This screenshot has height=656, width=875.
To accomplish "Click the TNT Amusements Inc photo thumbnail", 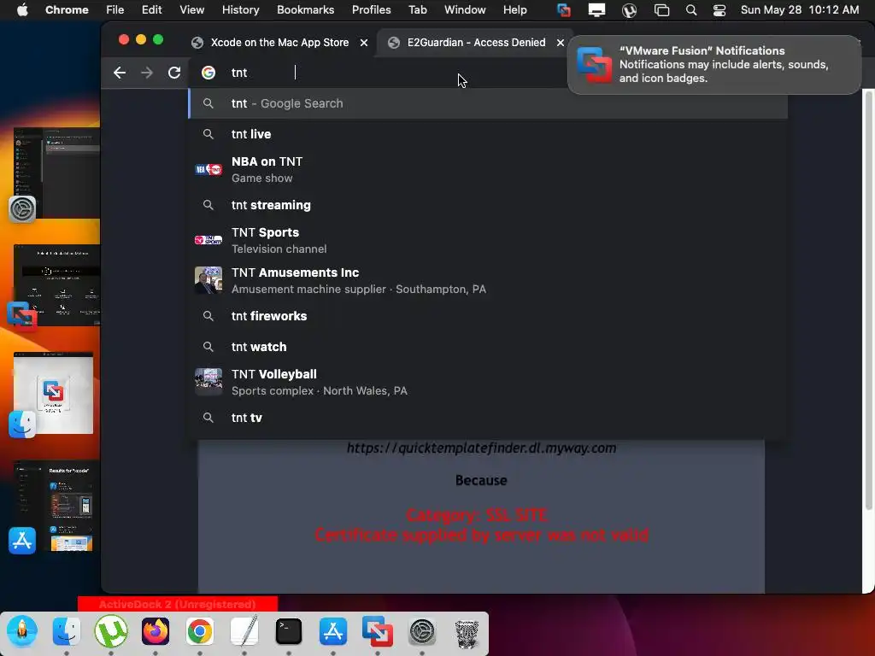I will 208,280.
